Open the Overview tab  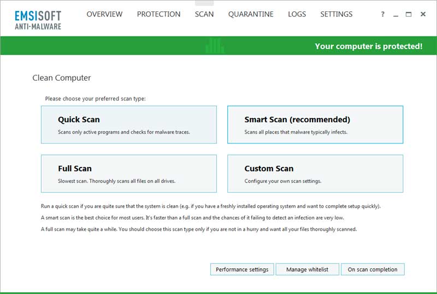[x=104, y=14]
